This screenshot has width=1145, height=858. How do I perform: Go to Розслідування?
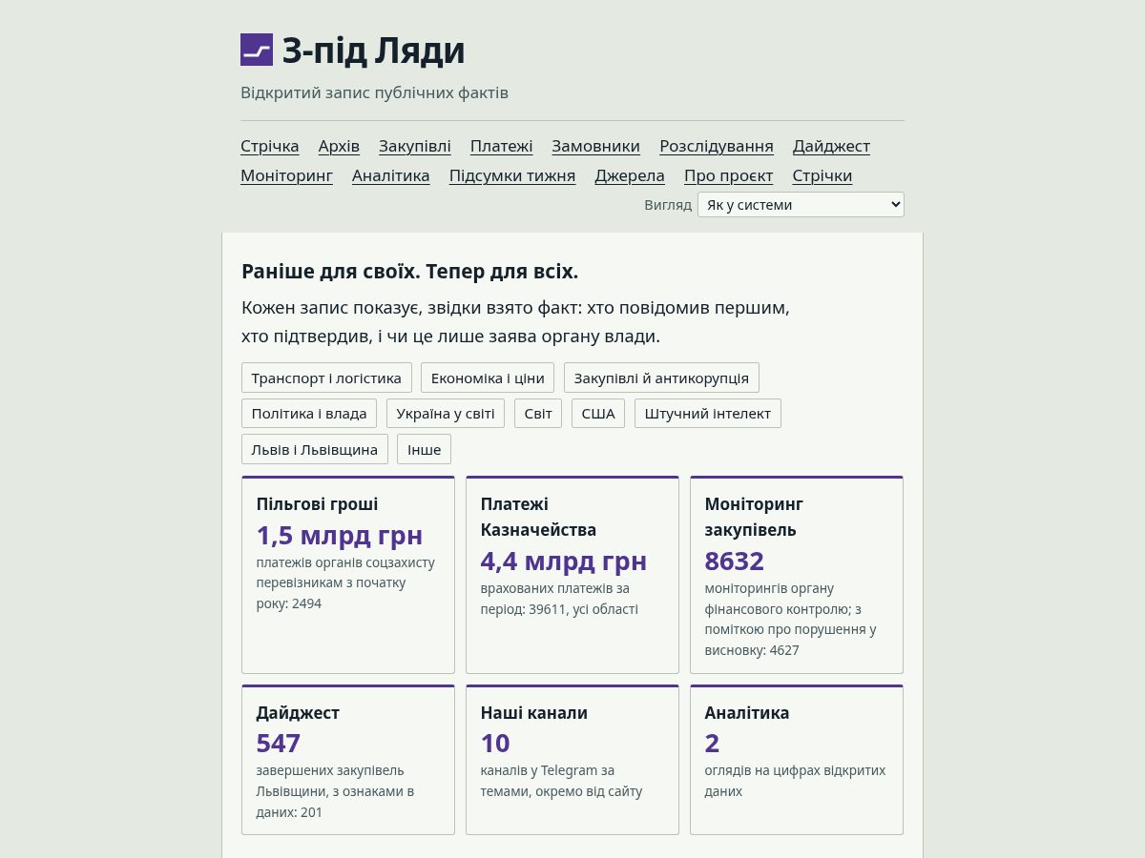[717, 146]
